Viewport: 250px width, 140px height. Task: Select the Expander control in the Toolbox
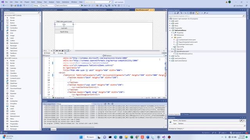point(13,93)
